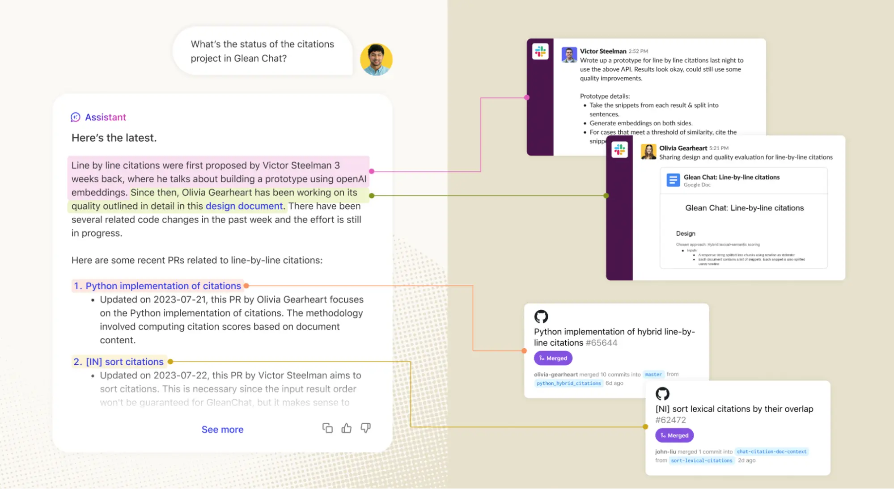Image resolution: width=894 pixels, height=489 pixels.
Task: Click the Assistant chat bubble icon
Action: tap(75, 117)
